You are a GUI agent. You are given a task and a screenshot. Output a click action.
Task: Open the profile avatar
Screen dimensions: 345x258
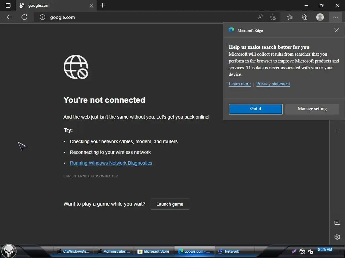point(320,17)
